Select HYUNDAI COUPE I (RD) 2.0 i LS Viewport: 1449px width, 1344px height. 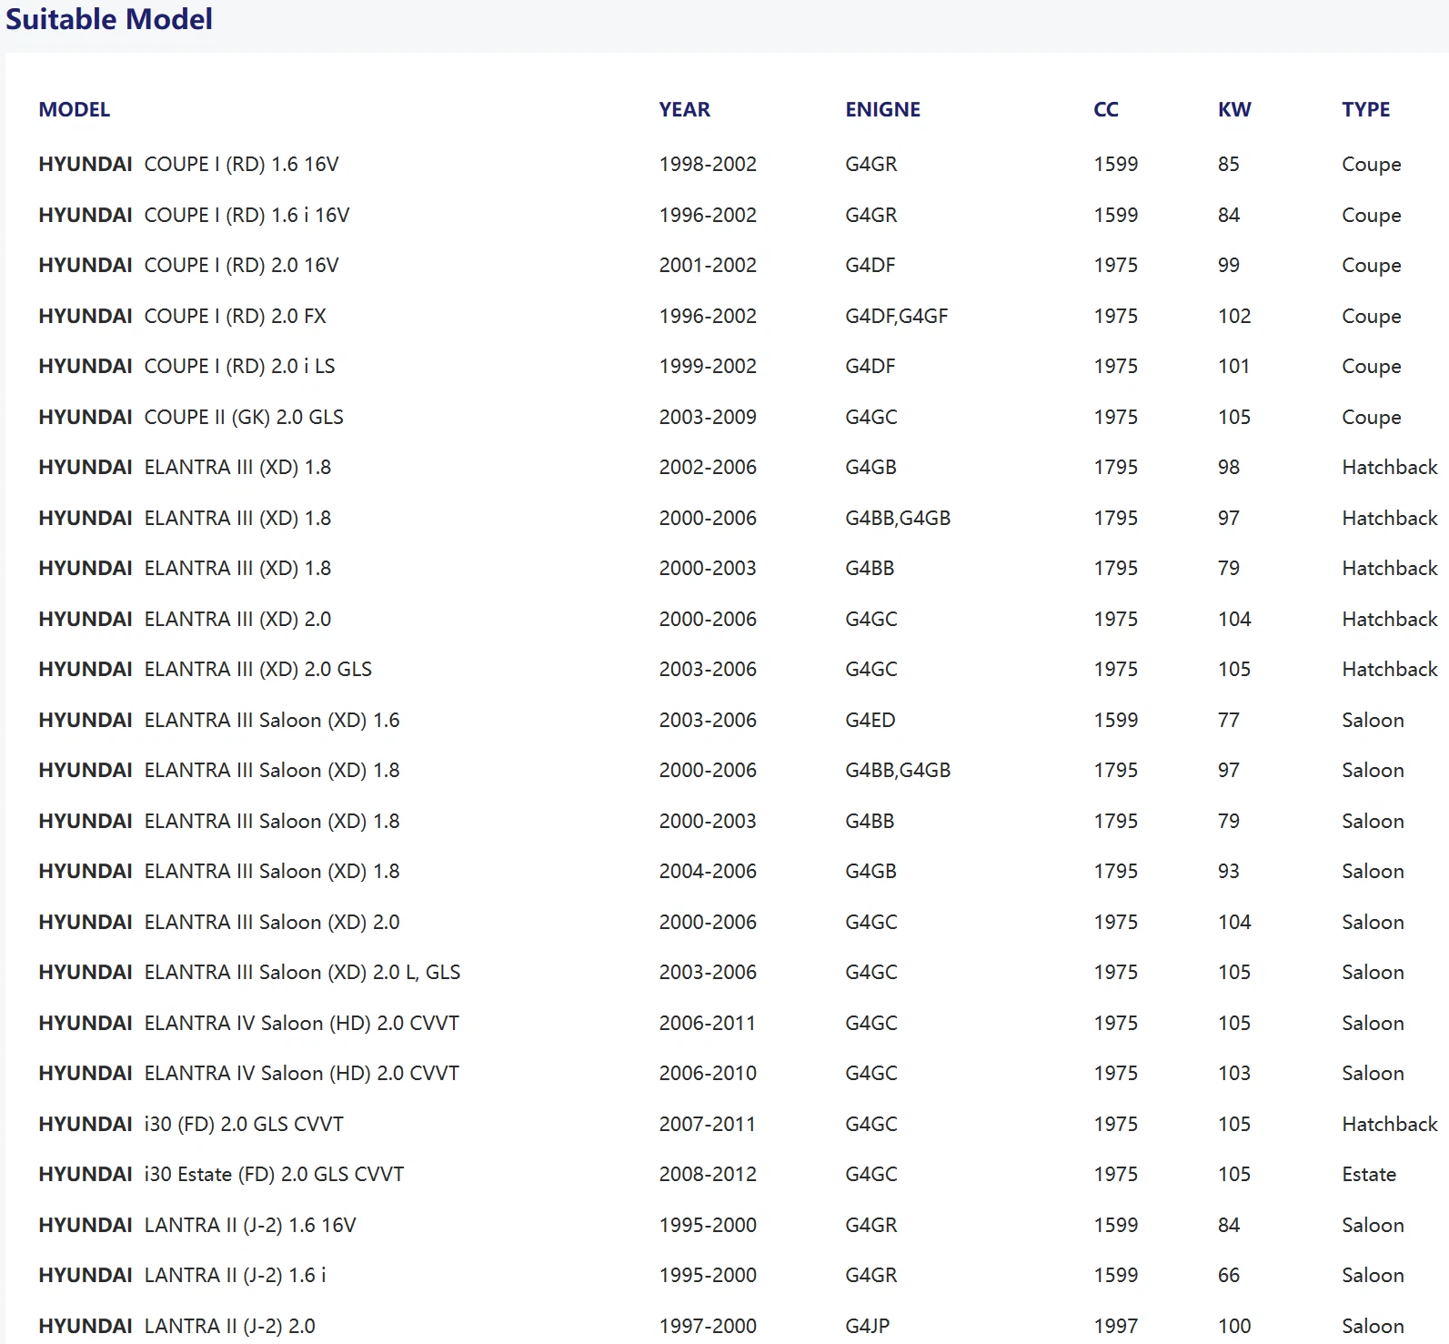pyautogui.click(x=186, y=366)
